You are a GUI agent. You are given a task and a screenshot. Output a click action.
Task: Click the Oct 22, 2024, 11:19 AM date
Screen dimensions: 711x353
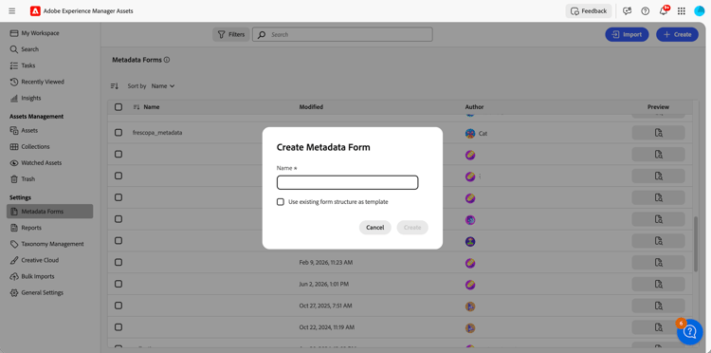[x=327, y=327]
